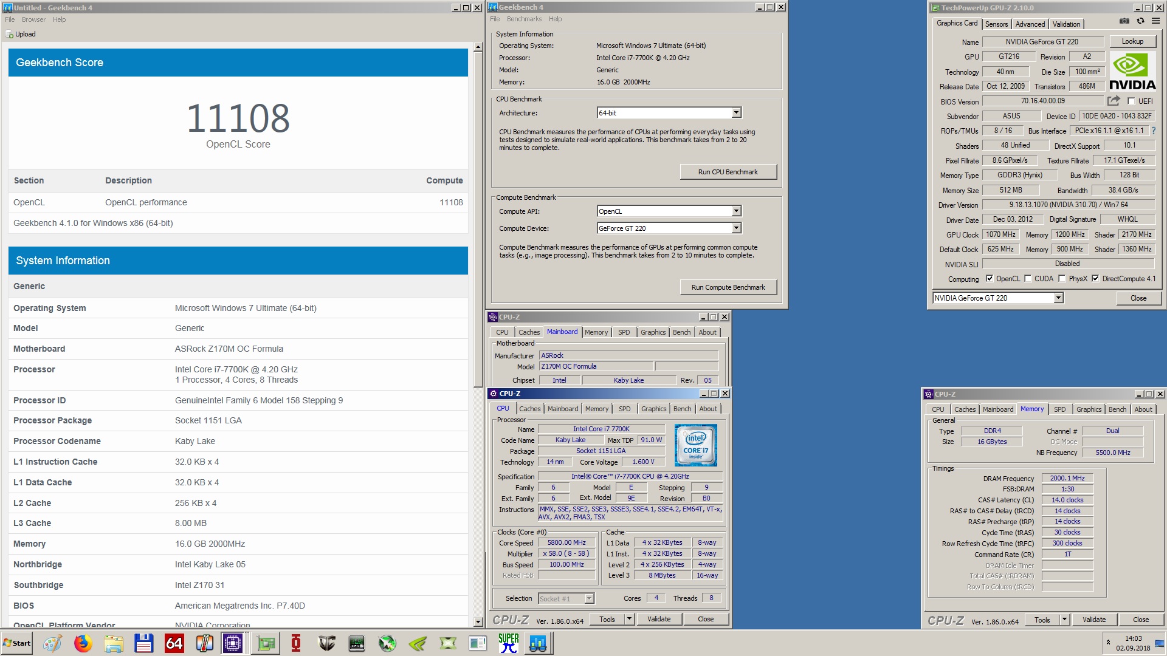Click Core Speed 5800.00 MHz field

click(x=566, y=543)
